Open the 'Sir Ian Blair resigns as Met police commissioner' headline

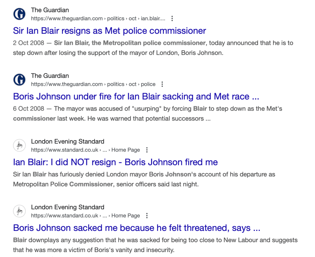[109, 31]
